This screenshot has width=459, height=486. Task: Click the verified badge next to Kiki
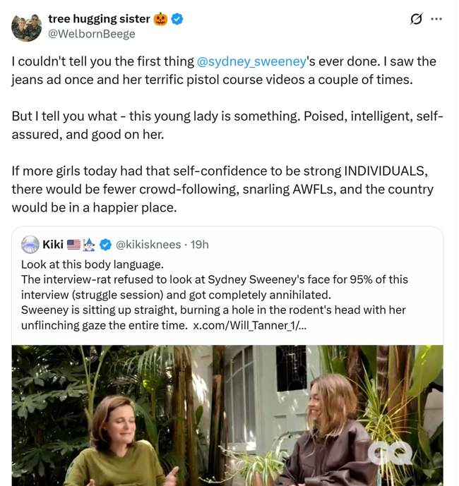[x=105, y=245]
